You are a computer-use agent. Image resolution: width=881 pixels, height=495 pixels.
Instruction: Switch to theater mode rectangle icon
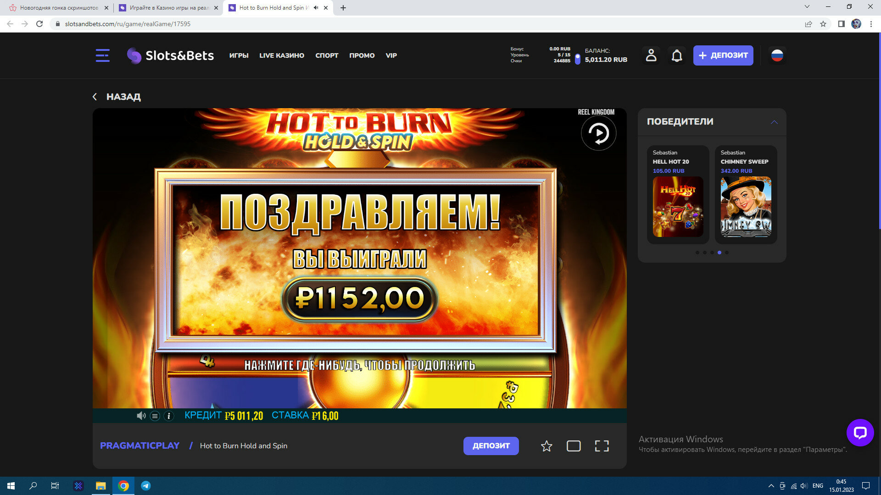click(574, 446)
